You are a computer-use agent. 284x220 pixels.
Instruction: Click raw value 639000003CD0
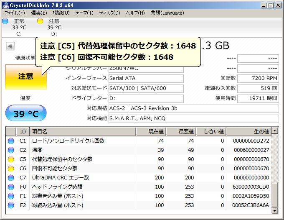click(x=251, y=187)
